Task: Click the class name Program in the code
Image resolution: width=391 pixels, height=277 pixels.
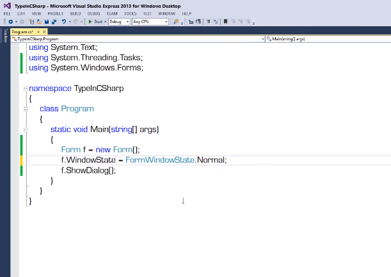Action: click(x=77, y=109)
